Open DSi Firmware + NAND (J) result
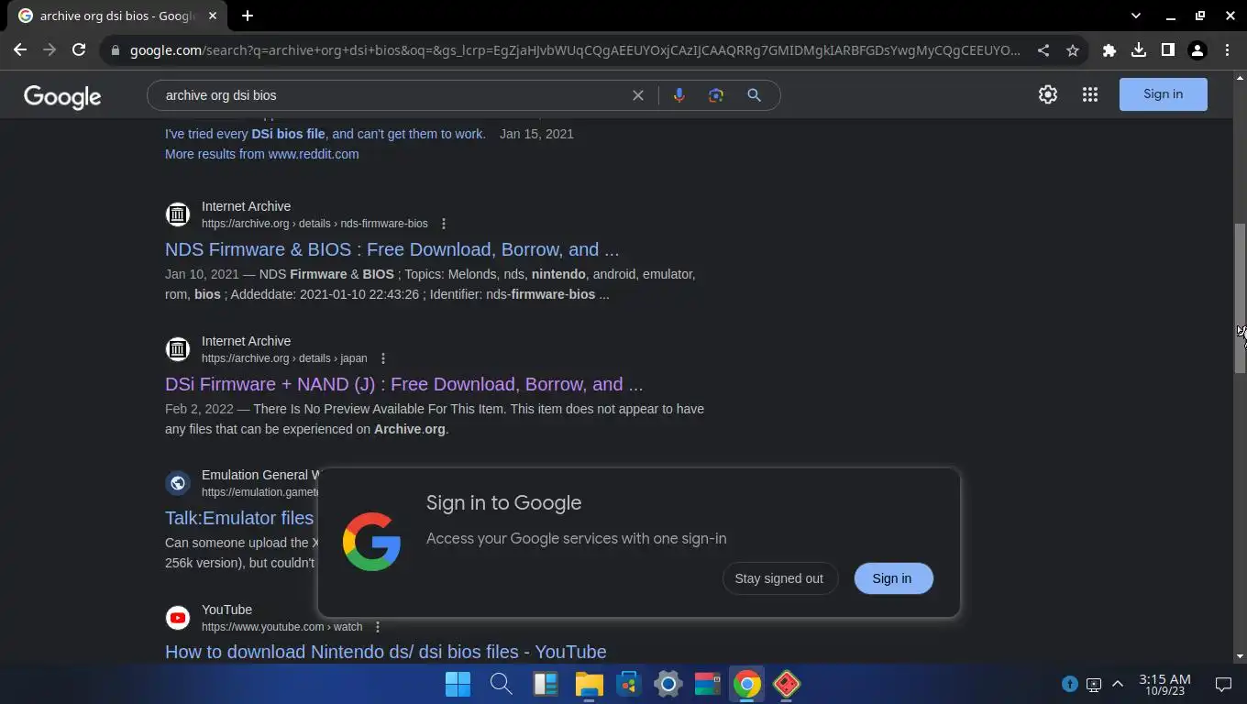 (x=403, y=384)
